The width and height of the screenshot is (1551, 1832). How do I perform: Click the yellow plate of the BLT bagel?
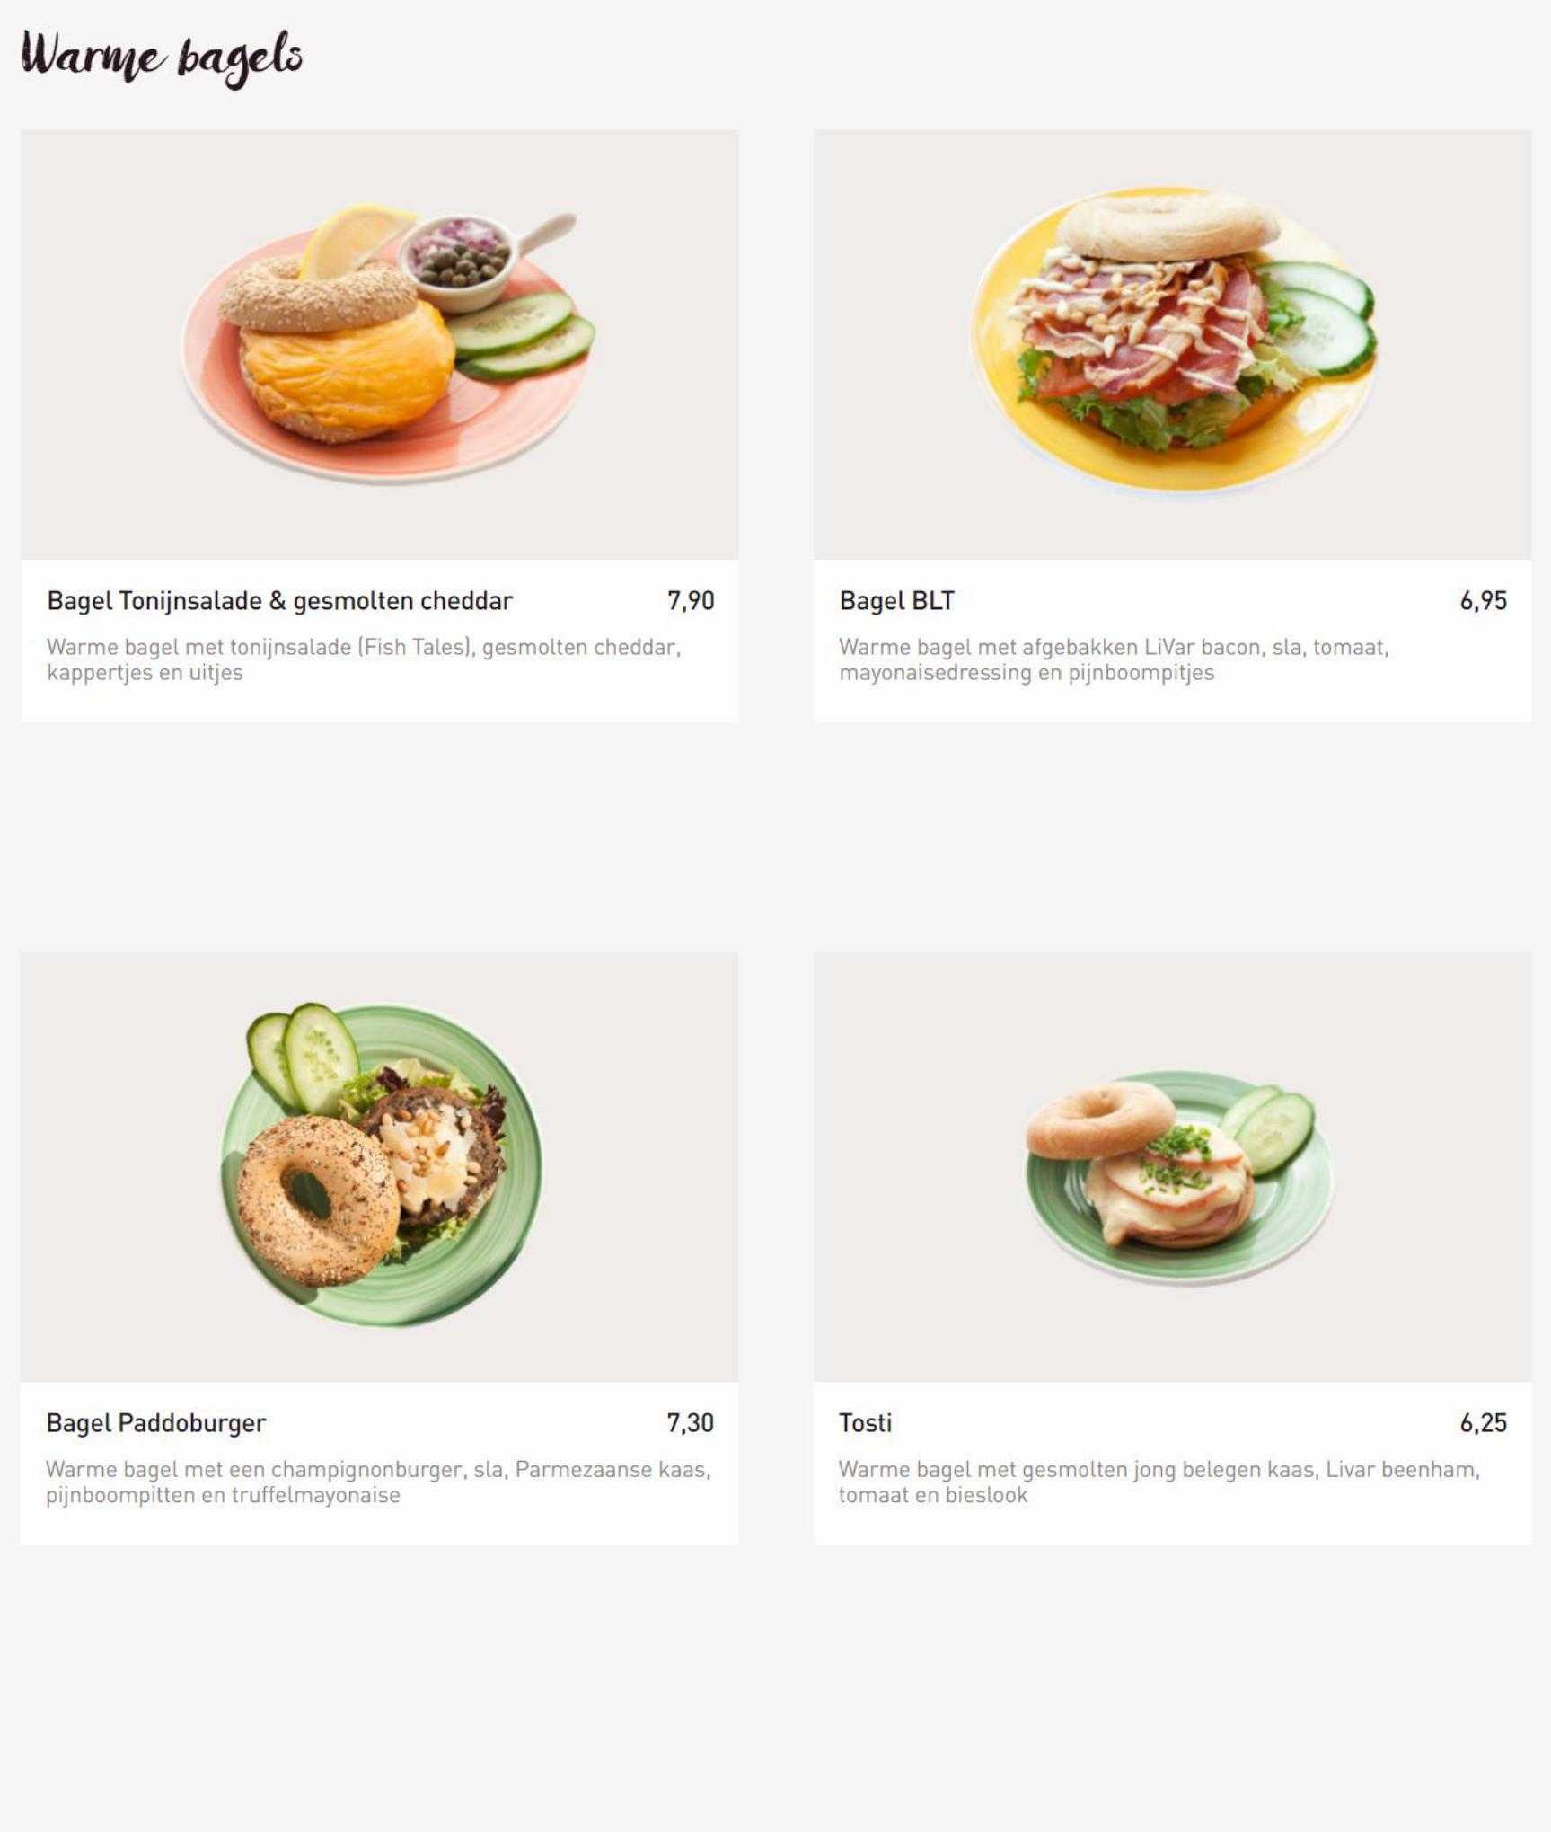[1173, 341]
